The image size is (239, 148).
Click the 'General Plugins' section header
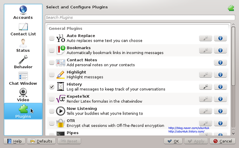(65, 28)
